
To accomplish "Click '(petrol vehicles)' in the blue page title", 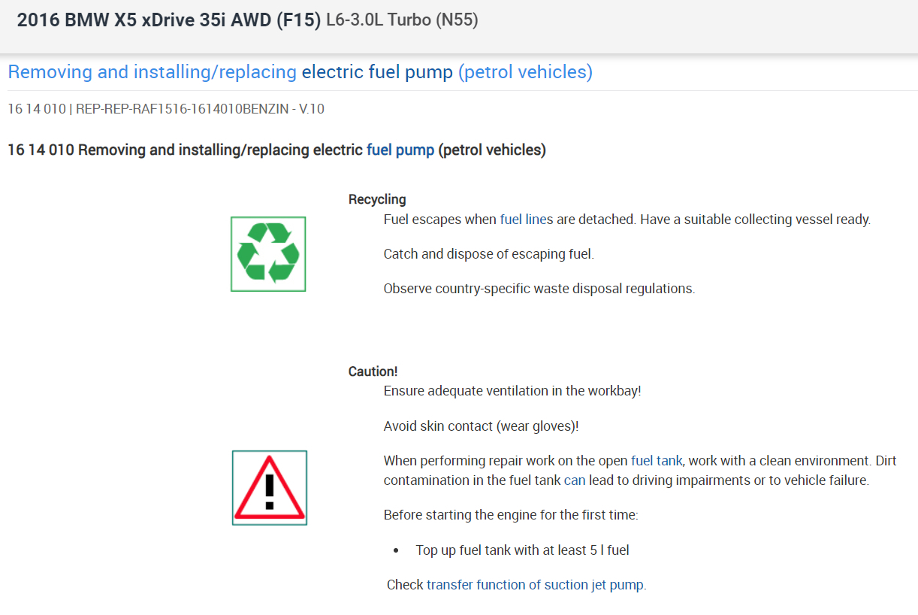I will tap(525, 72).
